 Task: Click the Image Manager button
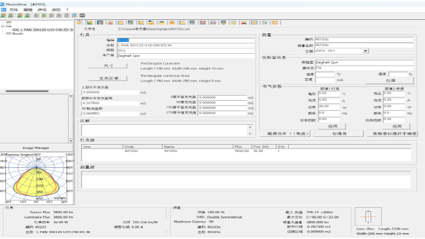(x=36, y=147)
